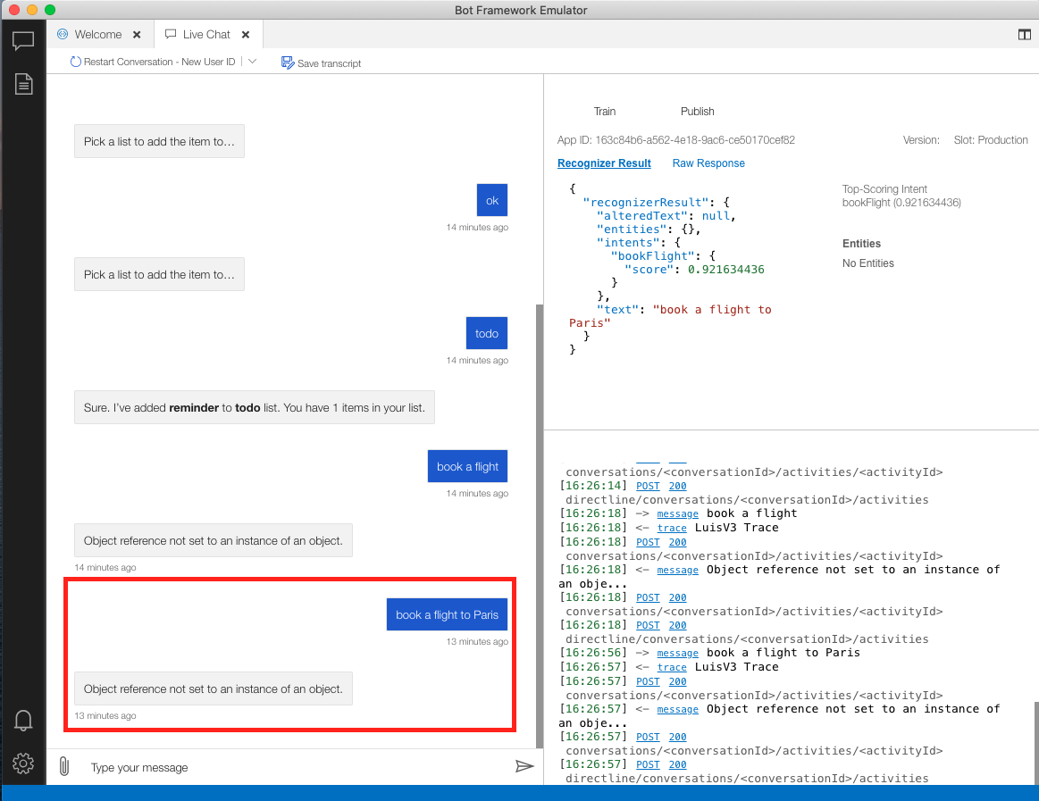Viewport: 1039px width, 801px height.
Task: Select the 'book a flight to Paris' bubble
Action: [447, 615]
